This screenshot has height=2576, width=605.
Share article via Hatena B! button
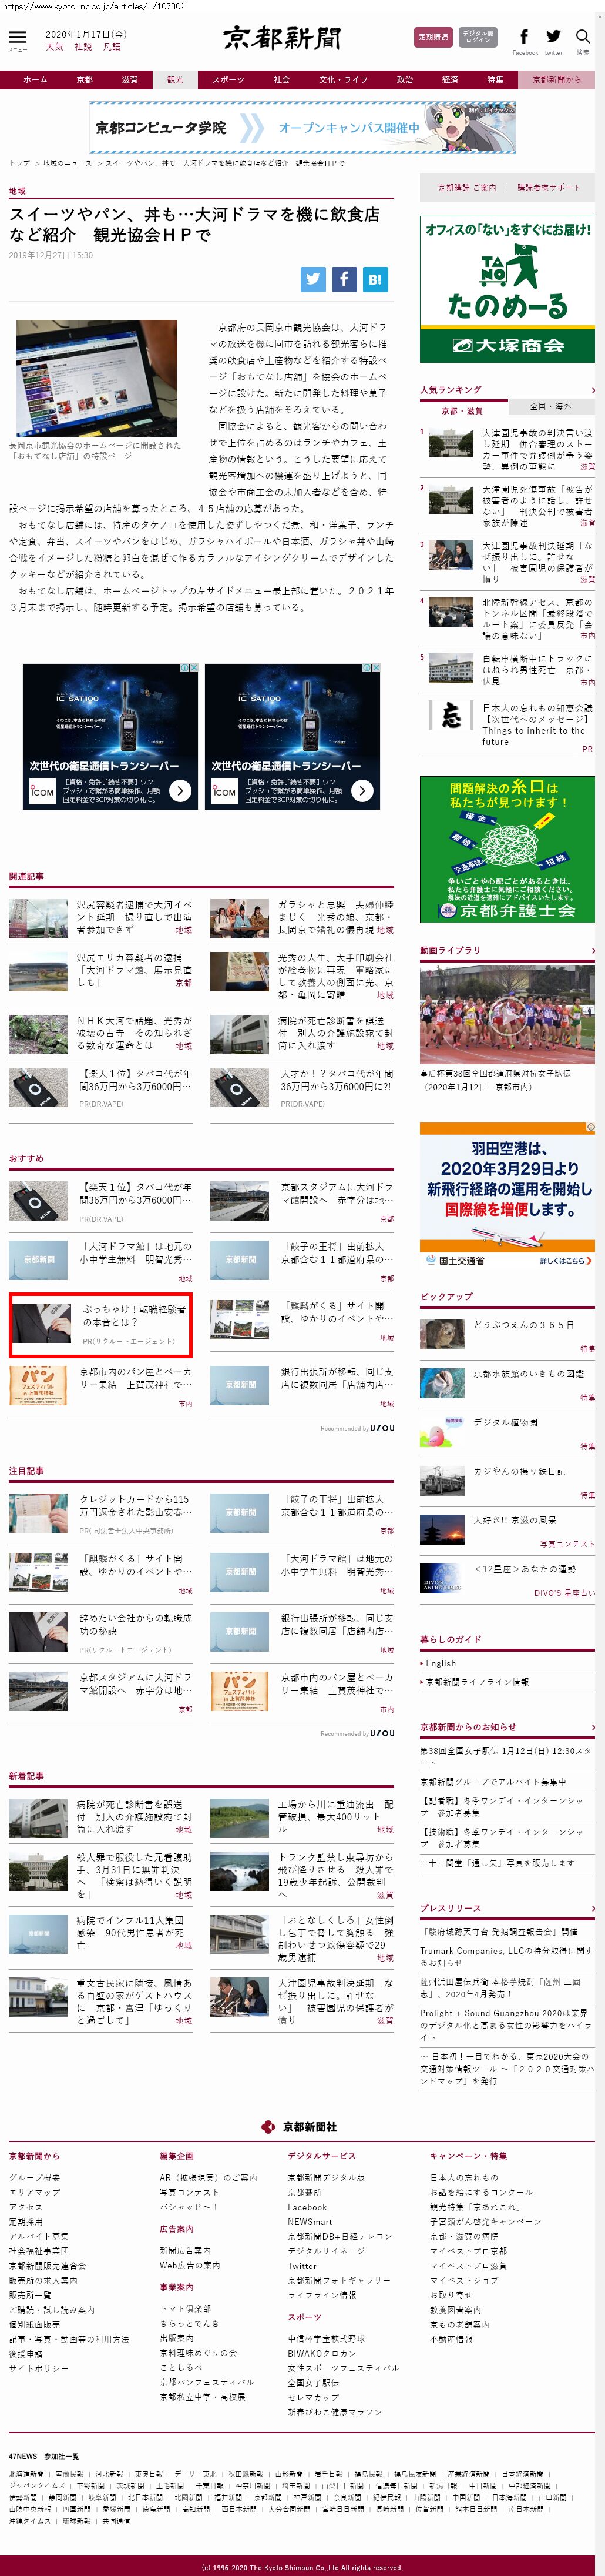click(x=374, y=279)
